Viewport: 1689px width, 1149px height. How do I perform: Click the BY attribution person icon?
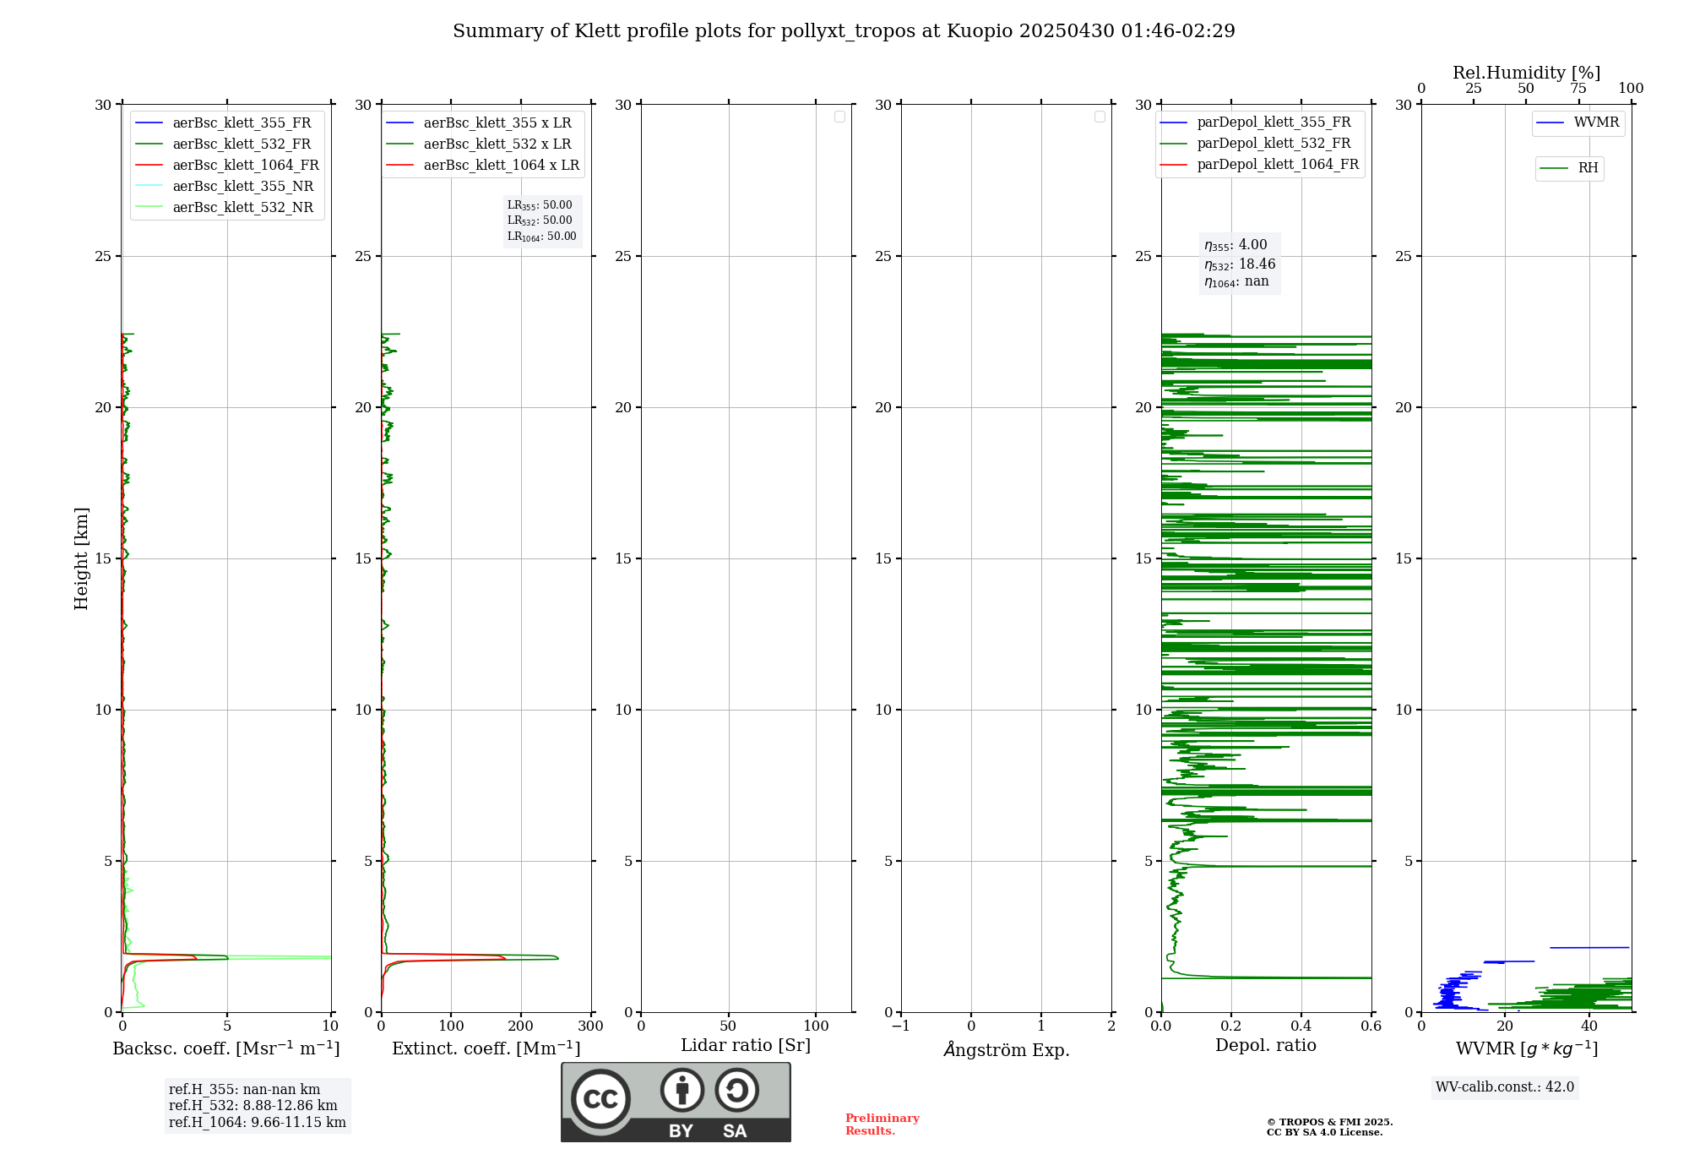682,1090
